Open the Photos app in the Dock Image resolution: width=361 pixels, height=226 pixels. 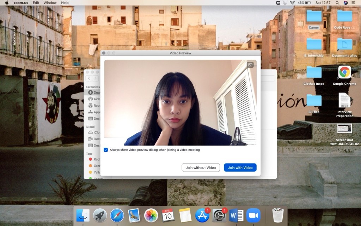[x=151, y=215]
